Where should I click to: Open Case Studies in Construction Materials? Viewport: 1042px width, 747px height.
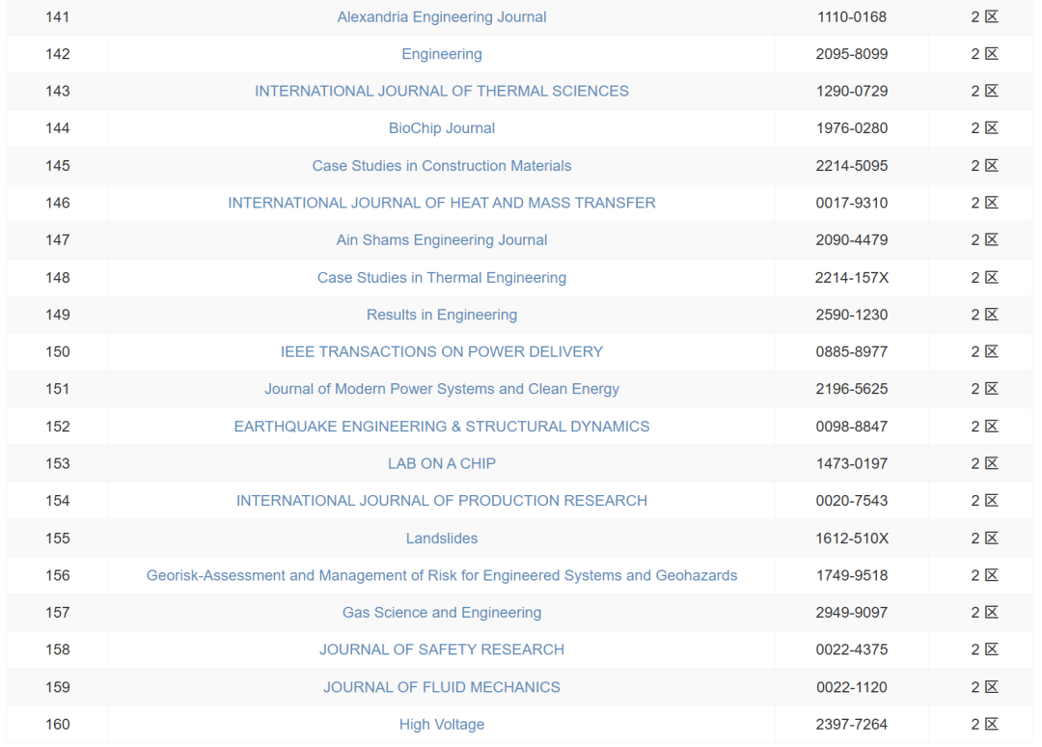(x=441, y=165)
